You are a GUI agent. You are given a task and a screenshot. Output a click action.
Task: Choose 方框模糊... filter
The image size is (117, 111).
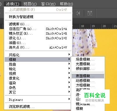[88, 85]
